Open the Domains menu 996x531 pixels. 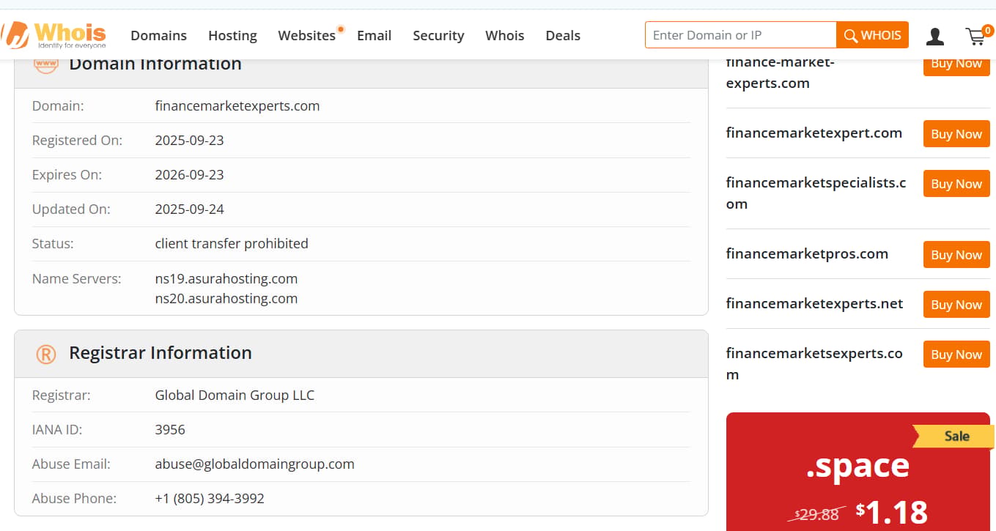[158, 35]
